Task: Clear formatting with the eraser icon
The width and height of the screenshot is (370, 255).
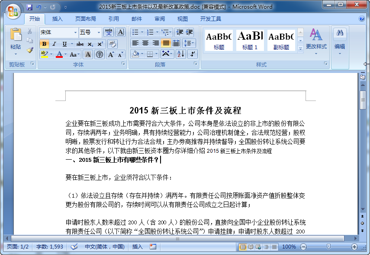Action: 113,43
